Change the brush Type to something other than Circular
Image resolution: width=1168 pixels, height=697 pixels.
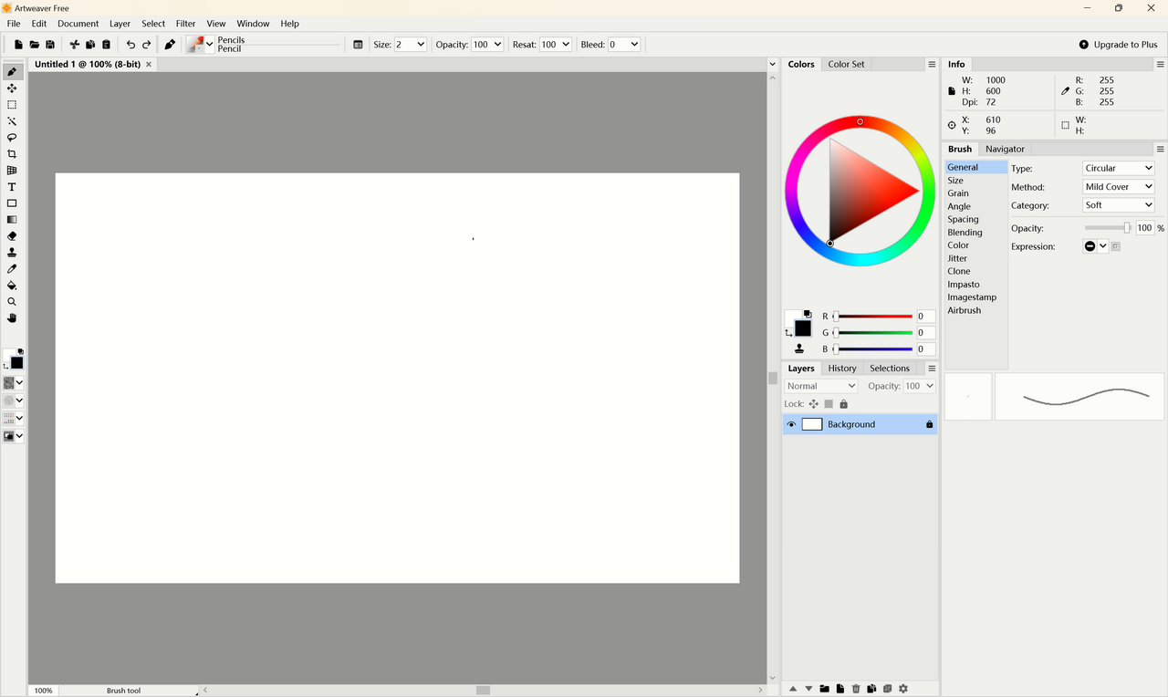[x=1118, y=168]
